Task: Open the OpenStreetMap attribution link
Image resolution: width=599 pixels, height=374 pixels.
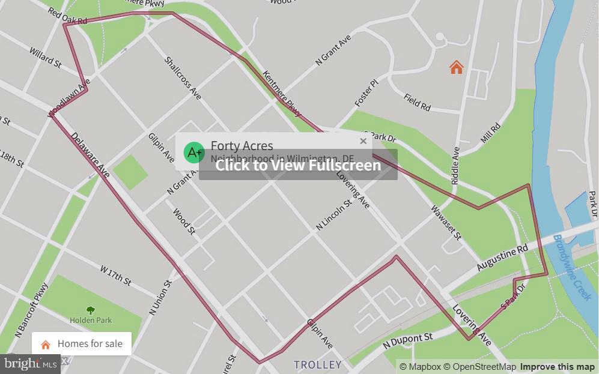Action: coord(479,367)
